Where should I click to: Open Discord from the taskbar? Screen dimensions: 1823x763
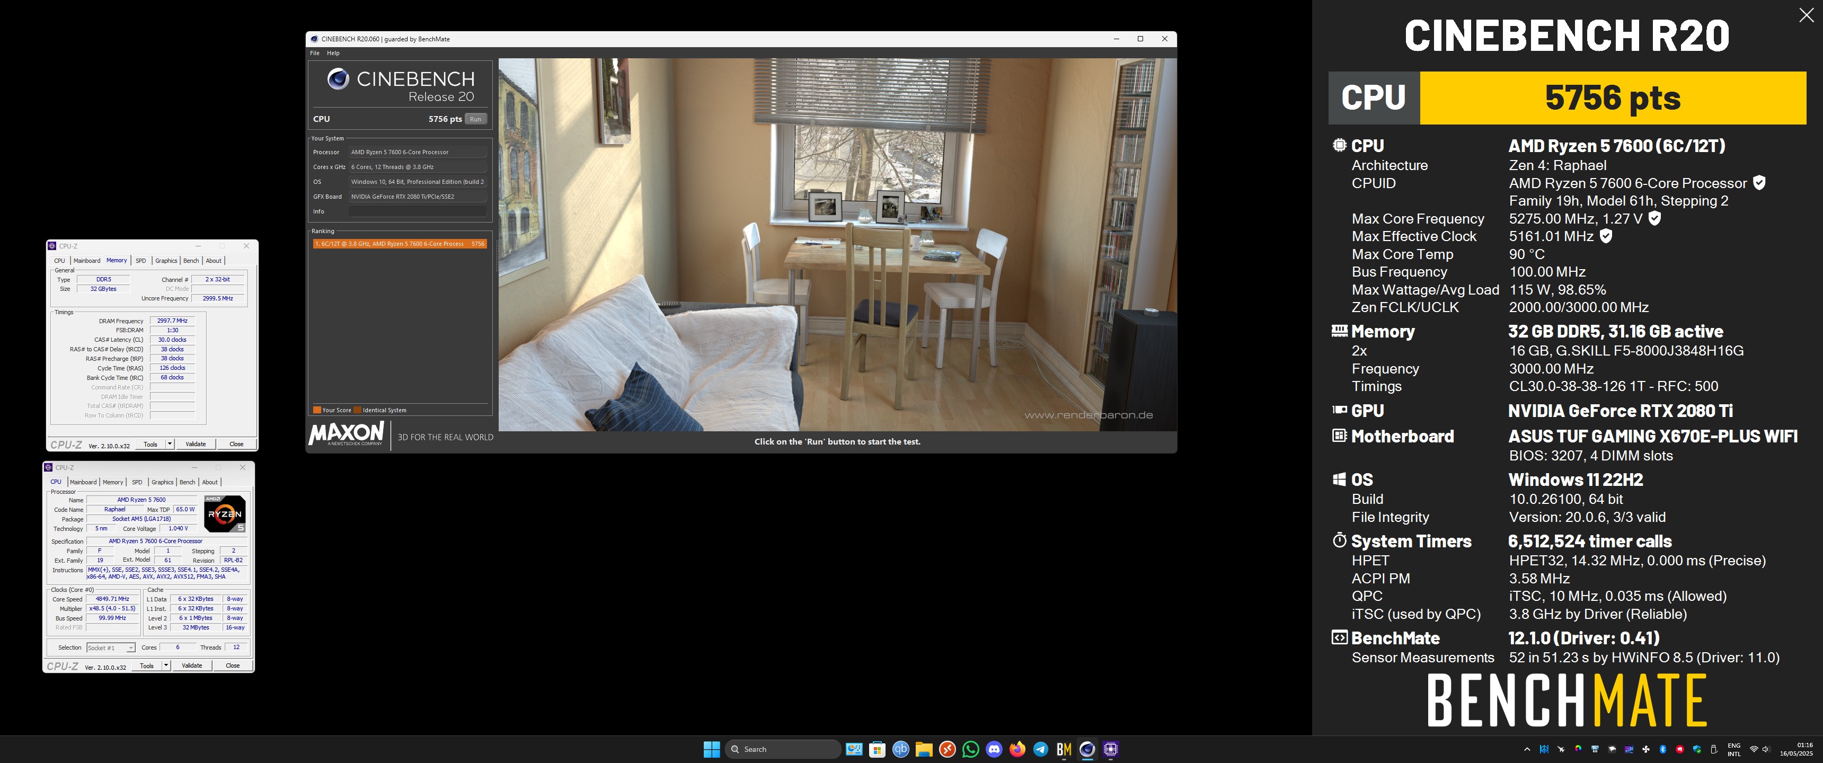point(994,749)
